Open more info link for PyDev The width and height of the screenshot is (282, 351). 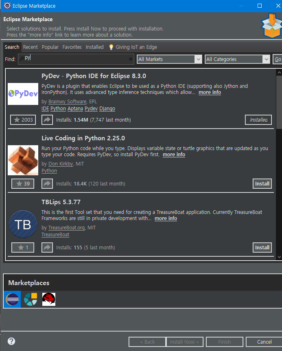click(210, 92)
